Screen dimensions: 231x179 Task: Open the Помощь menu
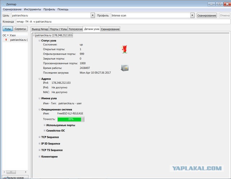point(63,9)
